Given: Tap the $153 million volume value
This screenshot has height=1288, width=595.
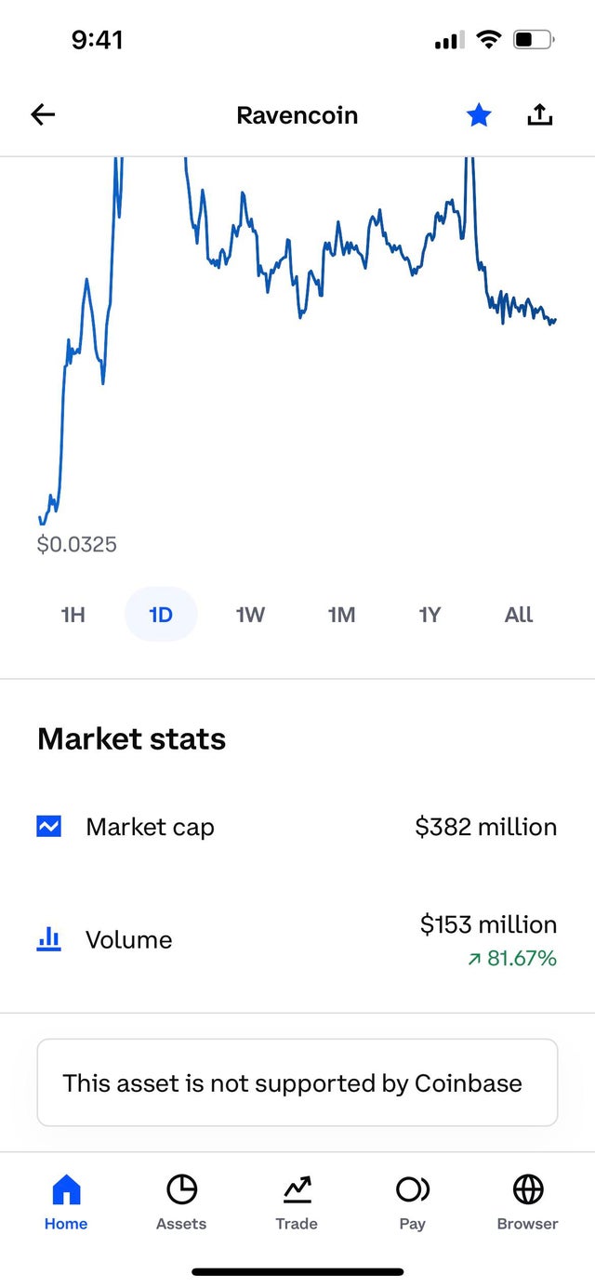Looking at the screenshot, I should [488, 924].
